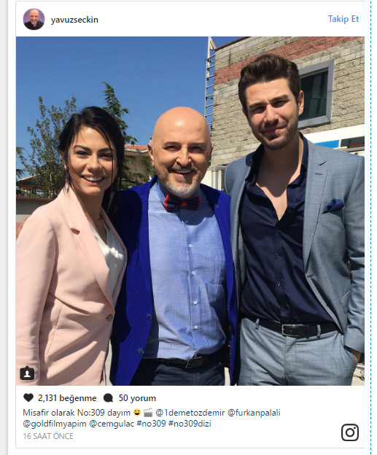Select the clapperboard emoji in caption
This screenshot has width=377, height=455.
pyautogui.click(x=148, y=413)
